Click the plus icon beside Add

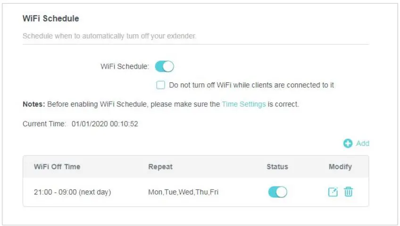point(348,144)
